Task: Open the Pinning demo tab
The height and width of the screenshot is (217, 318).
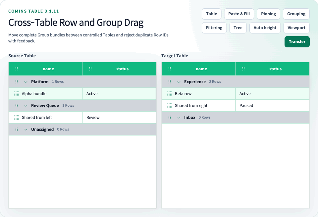Action: (268, 14)
